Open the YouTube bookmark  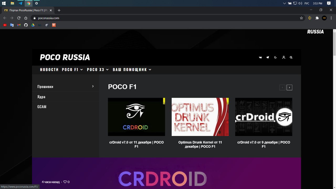[x=5, y=25]
